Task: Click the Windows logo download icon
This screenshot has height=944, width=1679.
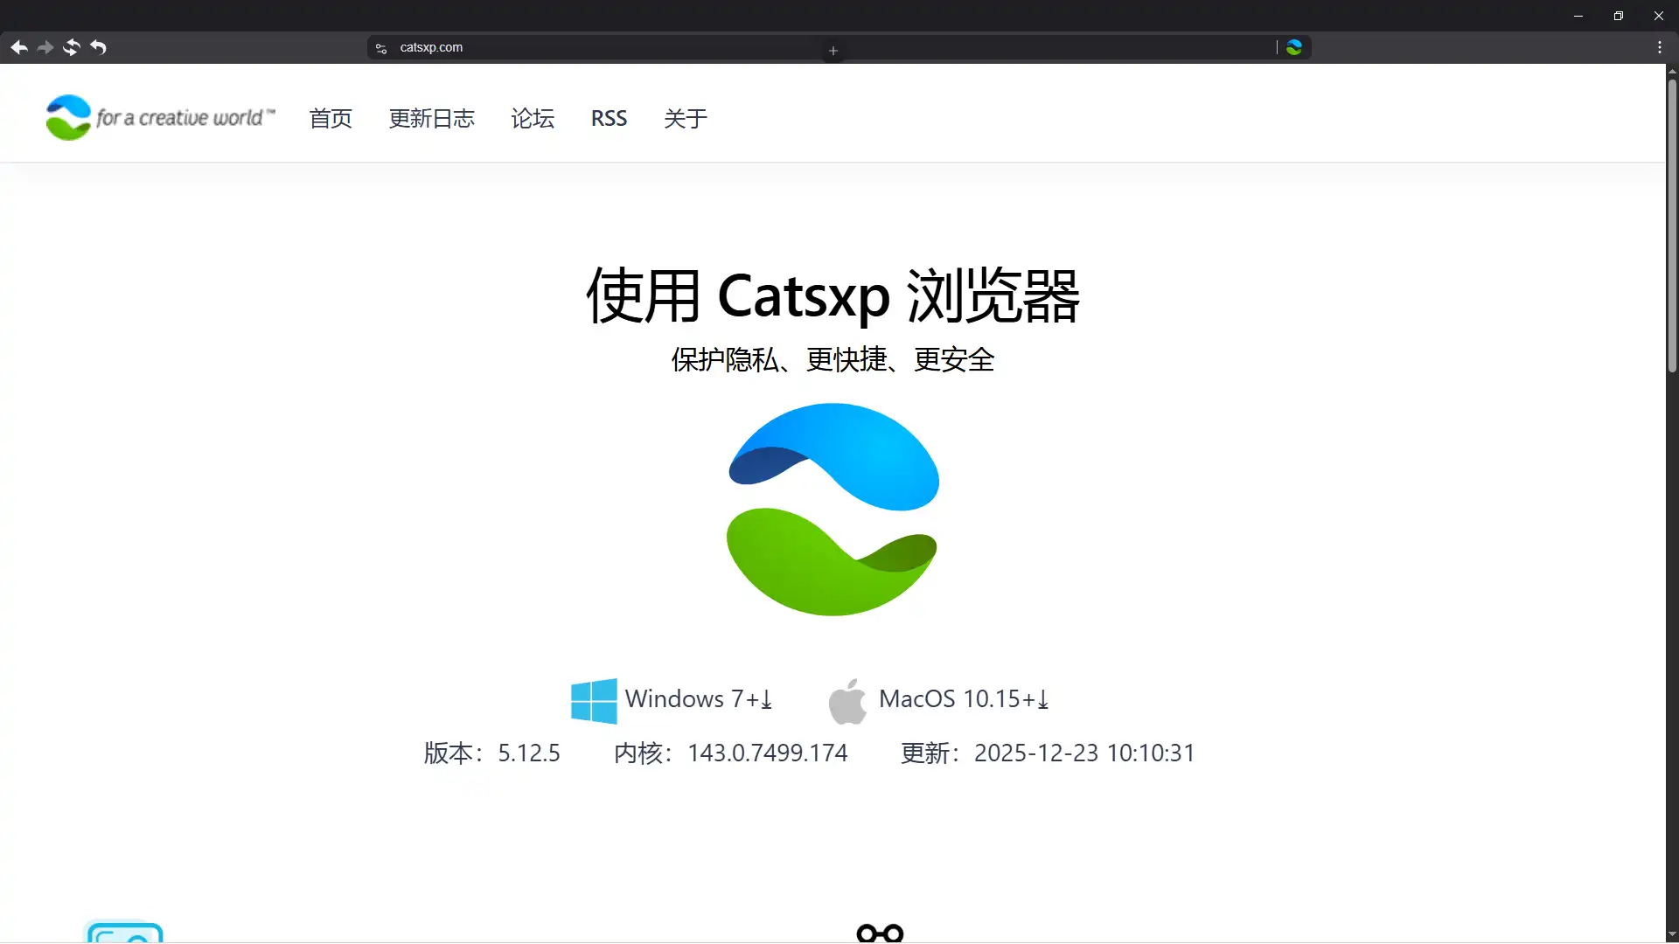Action: click(593, 699)
